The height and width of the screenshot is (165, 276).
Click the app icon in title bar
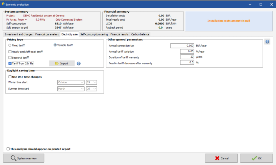pos(3,4)
